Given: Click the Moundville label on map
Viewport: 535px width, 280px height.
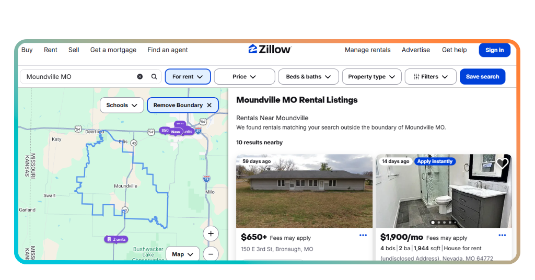Looking at the screenshot, I should point(125,186).
